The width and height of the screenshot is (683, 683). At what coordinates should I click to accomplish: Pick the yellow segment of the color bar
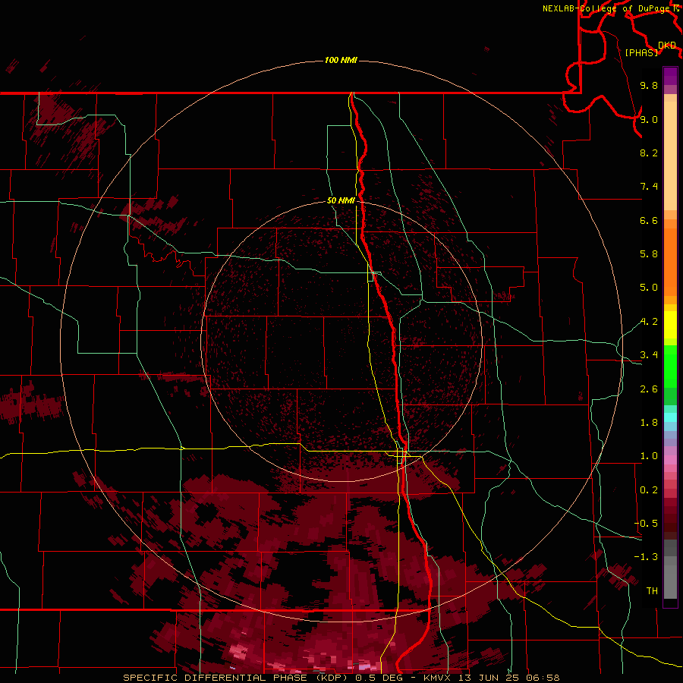tap(670, 325)
